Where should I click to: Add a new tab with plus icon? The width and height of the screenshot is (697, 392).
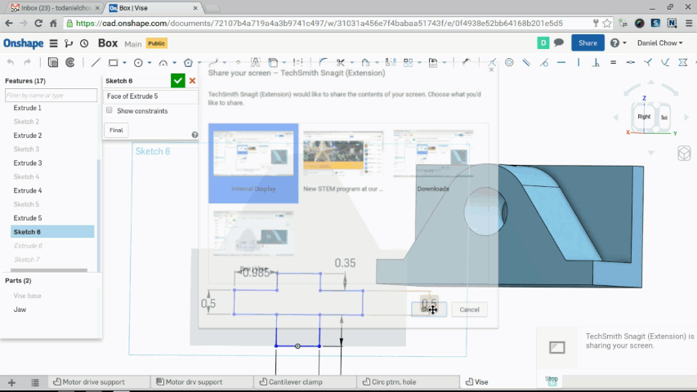coord(11,382)
